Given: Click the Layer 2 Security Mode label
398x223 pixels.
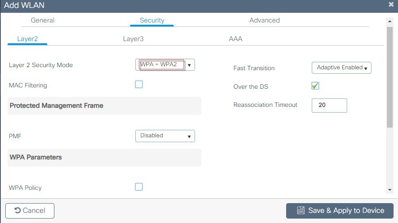Looking at the screenshot, I should 41,65.
